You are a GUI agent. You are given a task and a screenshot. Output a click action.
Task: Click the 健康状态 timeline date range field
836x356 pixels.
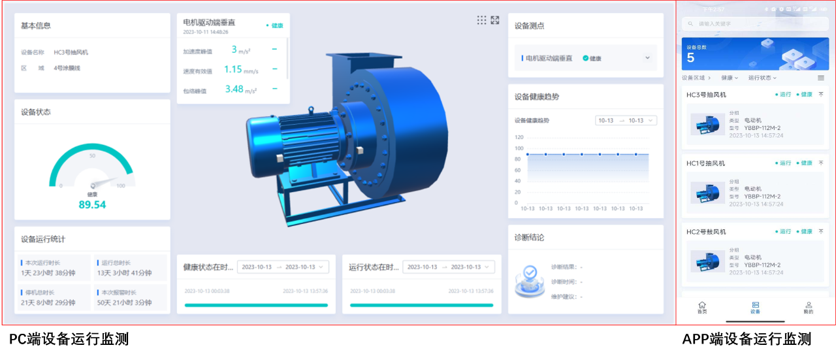point(283,267)
